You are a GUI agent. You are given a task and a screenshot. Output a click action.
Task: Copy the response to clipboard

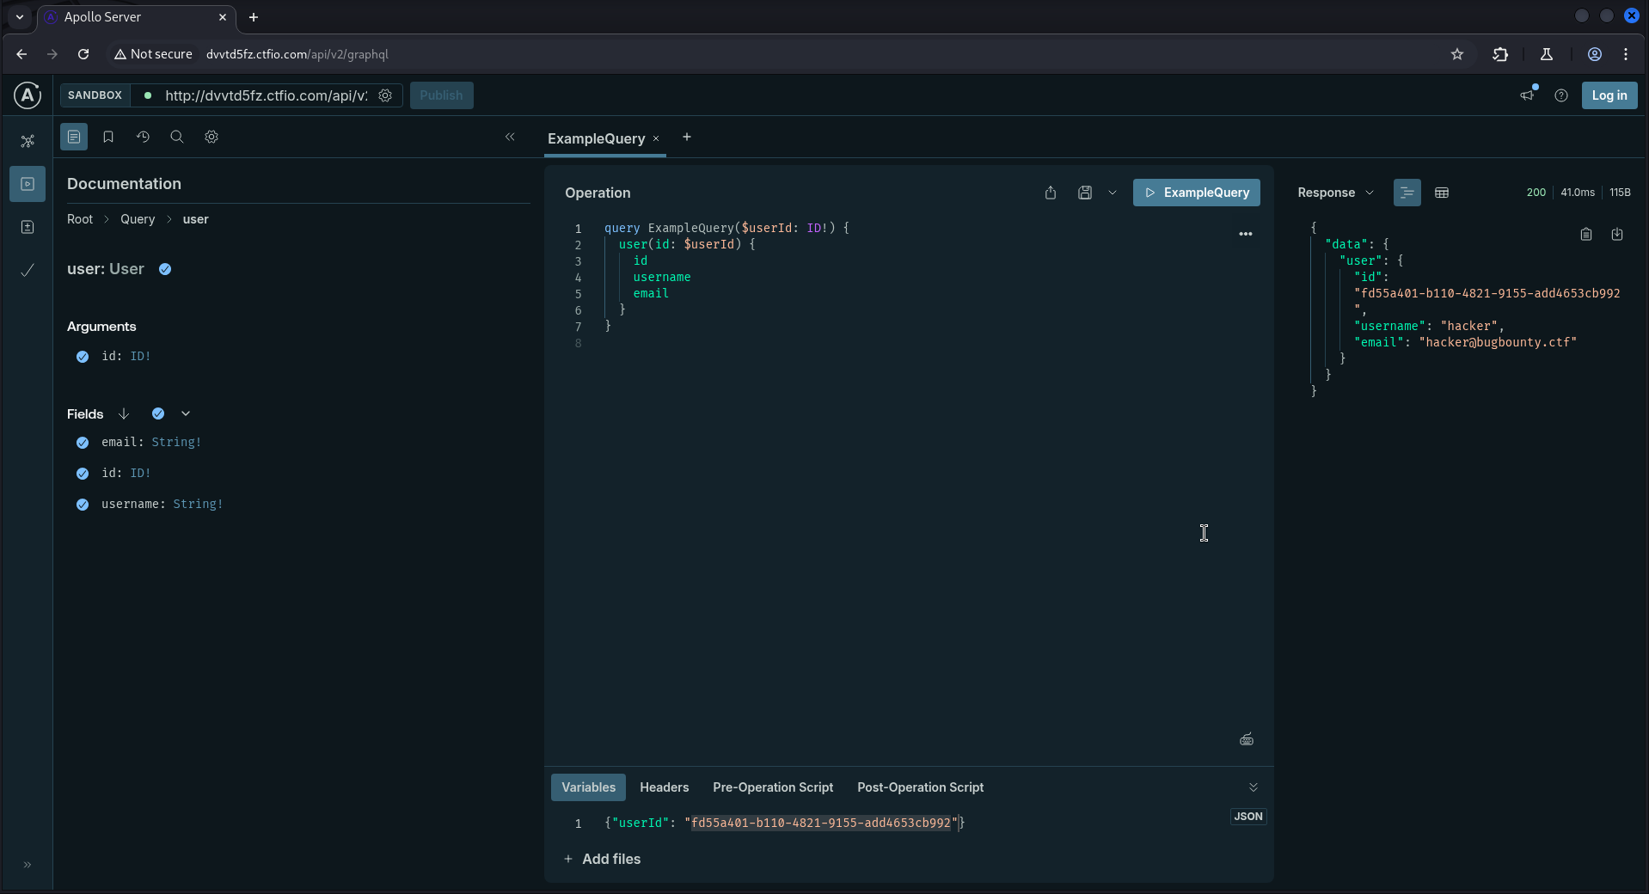[1586, 234]
